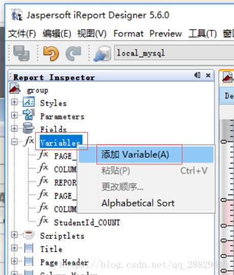234x275 pixels.
Task: Select the REPOR variable row
Action: tap(65, 183)
